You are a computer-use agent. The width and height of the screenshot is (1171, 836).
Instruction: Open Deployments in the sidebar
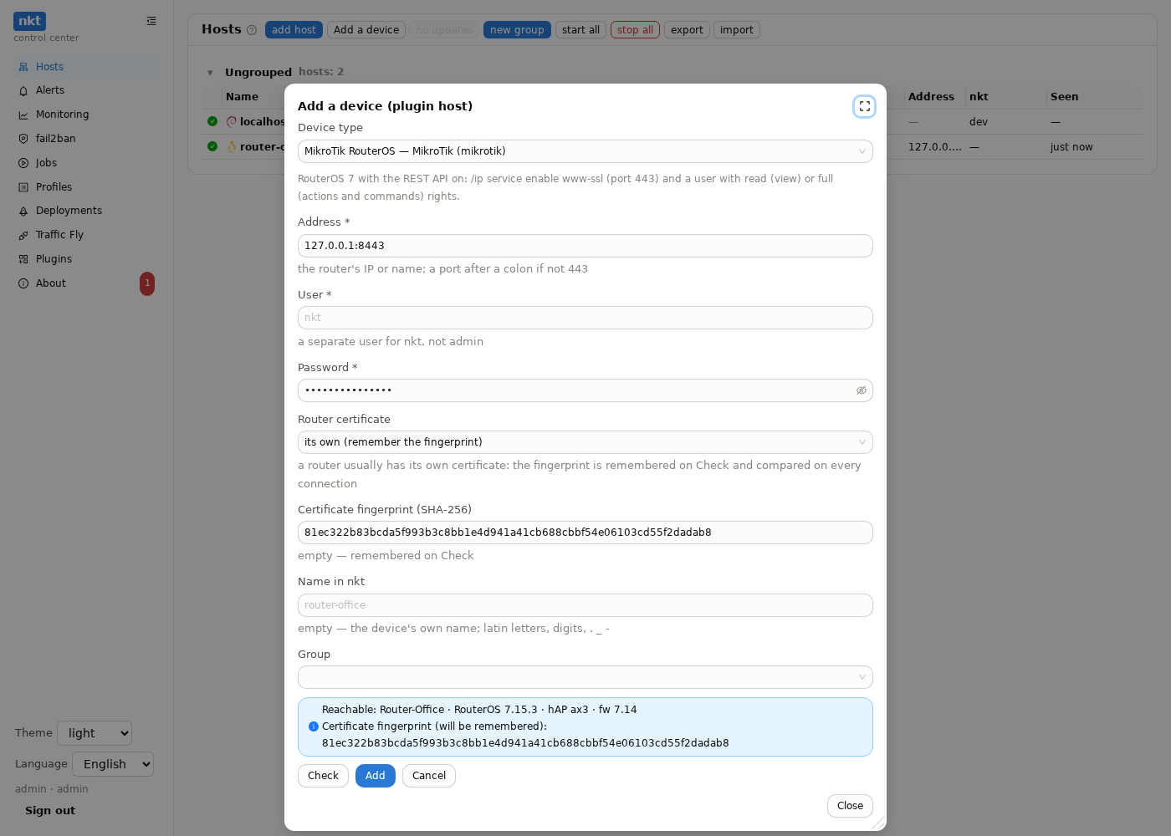[x=86, y=211]
